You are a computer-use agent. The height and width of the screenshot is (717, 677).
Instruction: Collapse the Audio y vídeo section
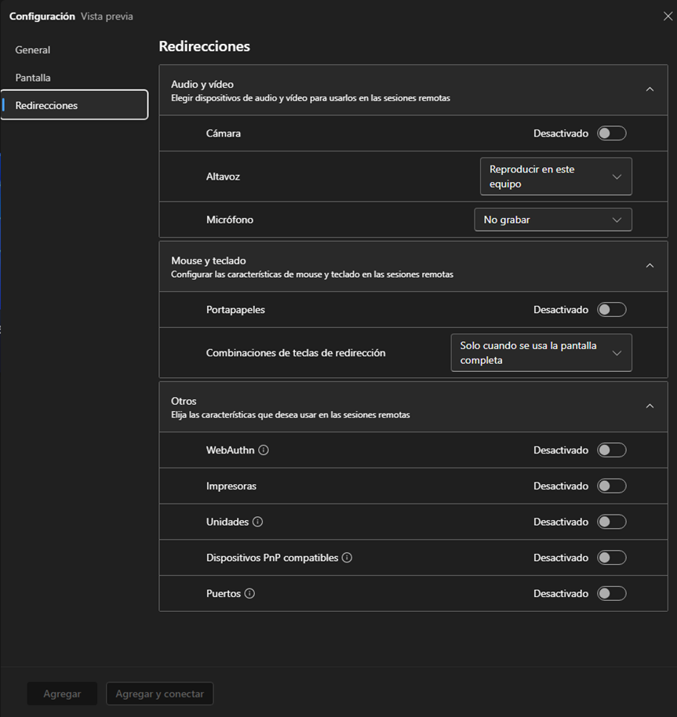(649, 89)
